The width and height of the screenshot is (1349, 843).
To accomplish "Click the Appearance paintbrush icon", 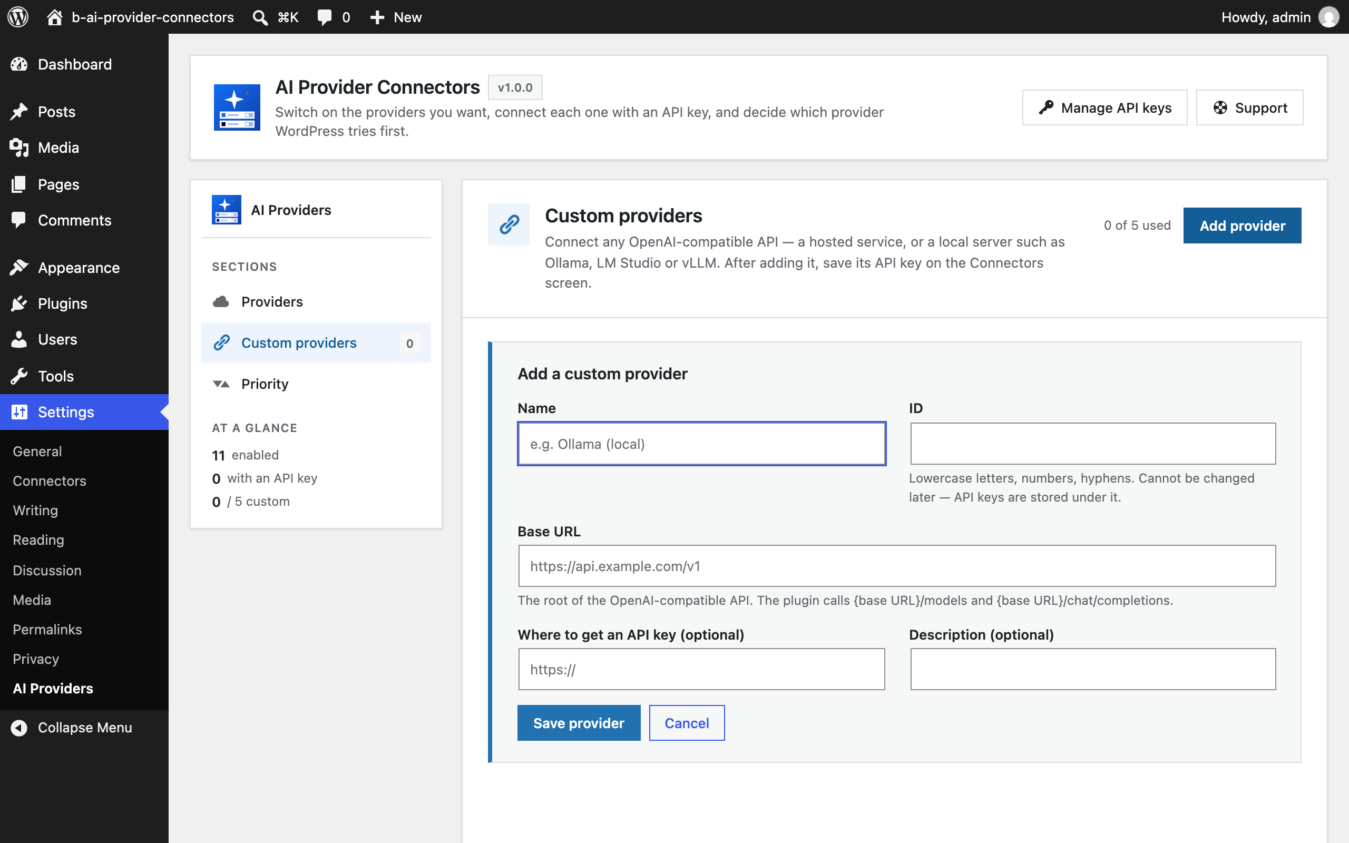I will click(x=19, y=268).
